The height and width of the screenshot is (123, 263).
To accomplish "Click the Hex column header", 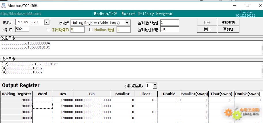I will pos(63,94).
